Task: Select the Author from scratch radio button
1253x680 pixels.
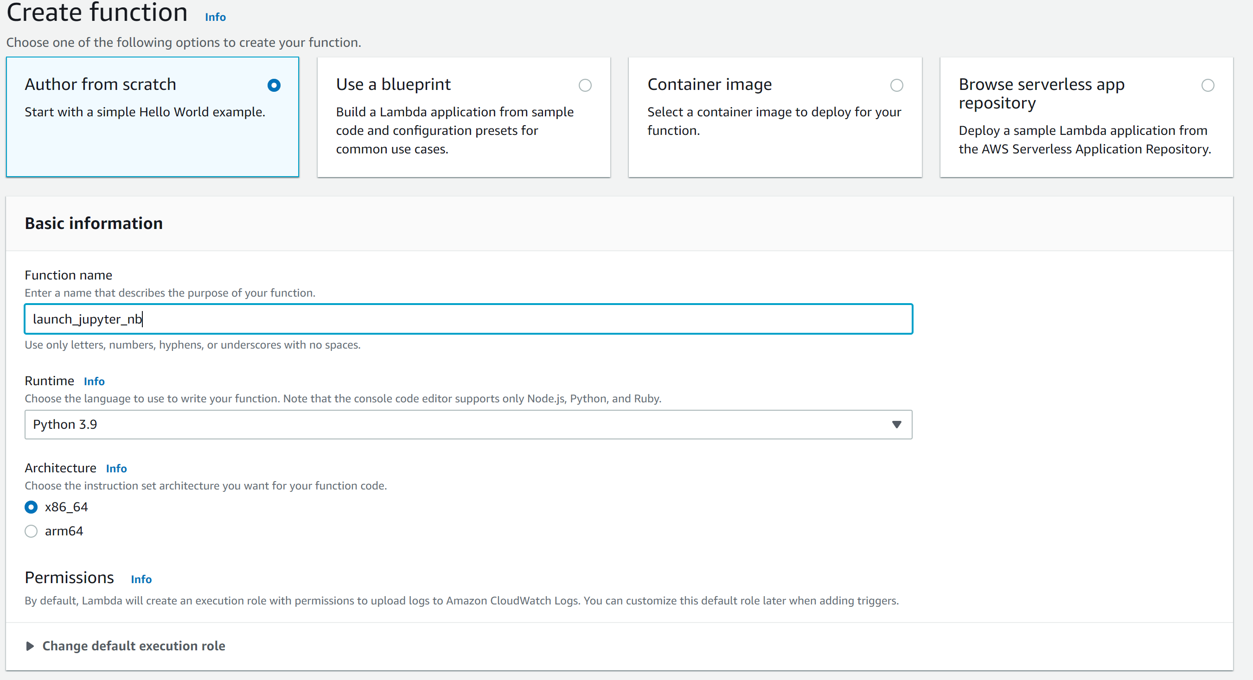Action: (274, 86)
